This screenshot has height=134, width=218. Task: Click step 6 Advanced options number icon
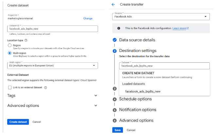pos(114,121)
